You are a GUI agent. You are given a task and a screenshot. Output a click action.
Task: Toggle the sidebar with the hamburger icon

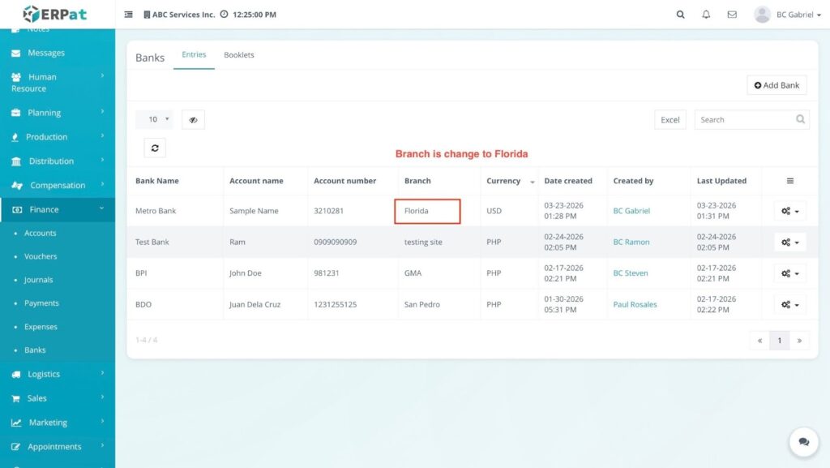pyautogui.click(x=129, y=15)
